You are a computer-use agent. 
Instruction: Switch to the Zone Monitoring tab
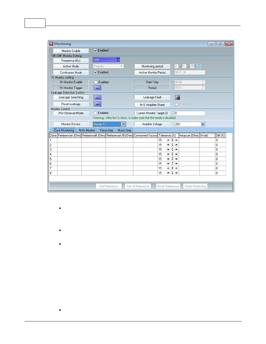tap(64, 130)
